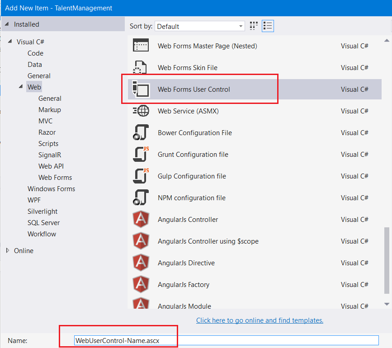Image resolution: width=392 pixels, height=348 pixels.
Task: Select the Web Forms Skin File icon
Action: pyautogui.click(x=141, y=68)
